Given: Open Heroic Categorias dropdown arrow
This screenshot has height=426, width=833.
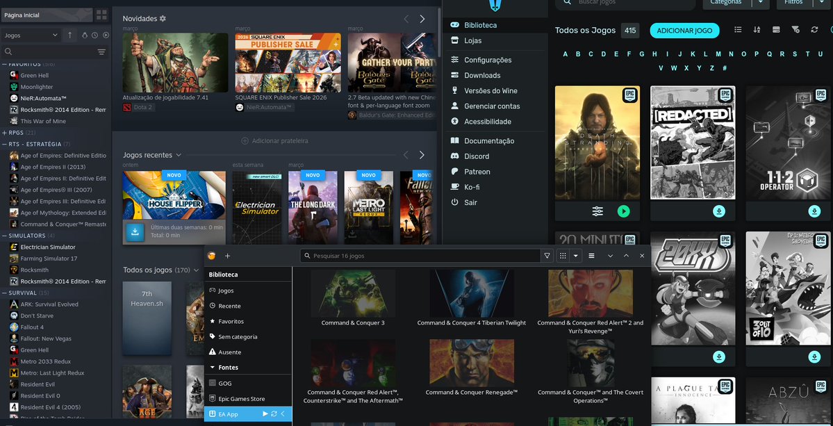Looking at the screenshot, I should [761, 2].
